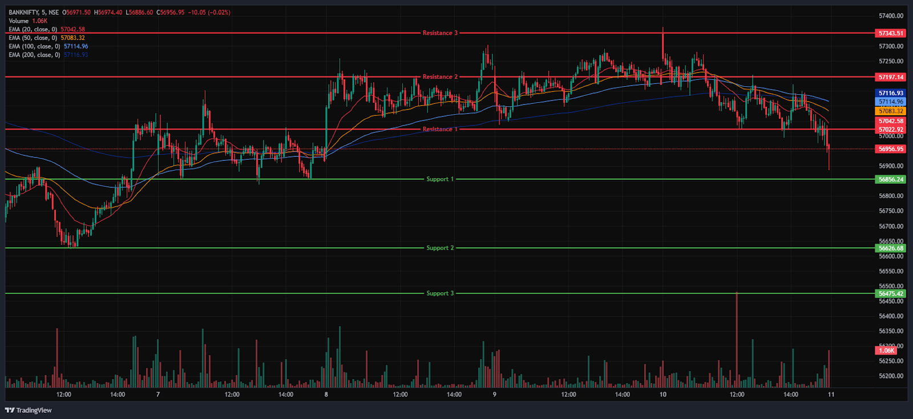Click the 57114.96 EMA 100 price tag
This screenshot has height=419, width=913.
(890, 102)
